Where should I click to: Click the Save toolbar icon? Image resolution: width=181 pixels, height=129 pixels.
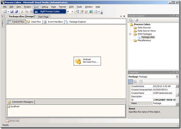12,12
